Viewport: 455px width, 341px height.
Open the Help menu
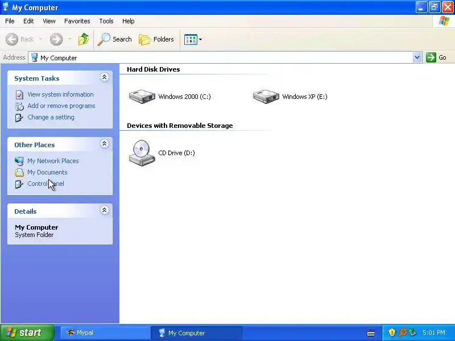(129, 21)
